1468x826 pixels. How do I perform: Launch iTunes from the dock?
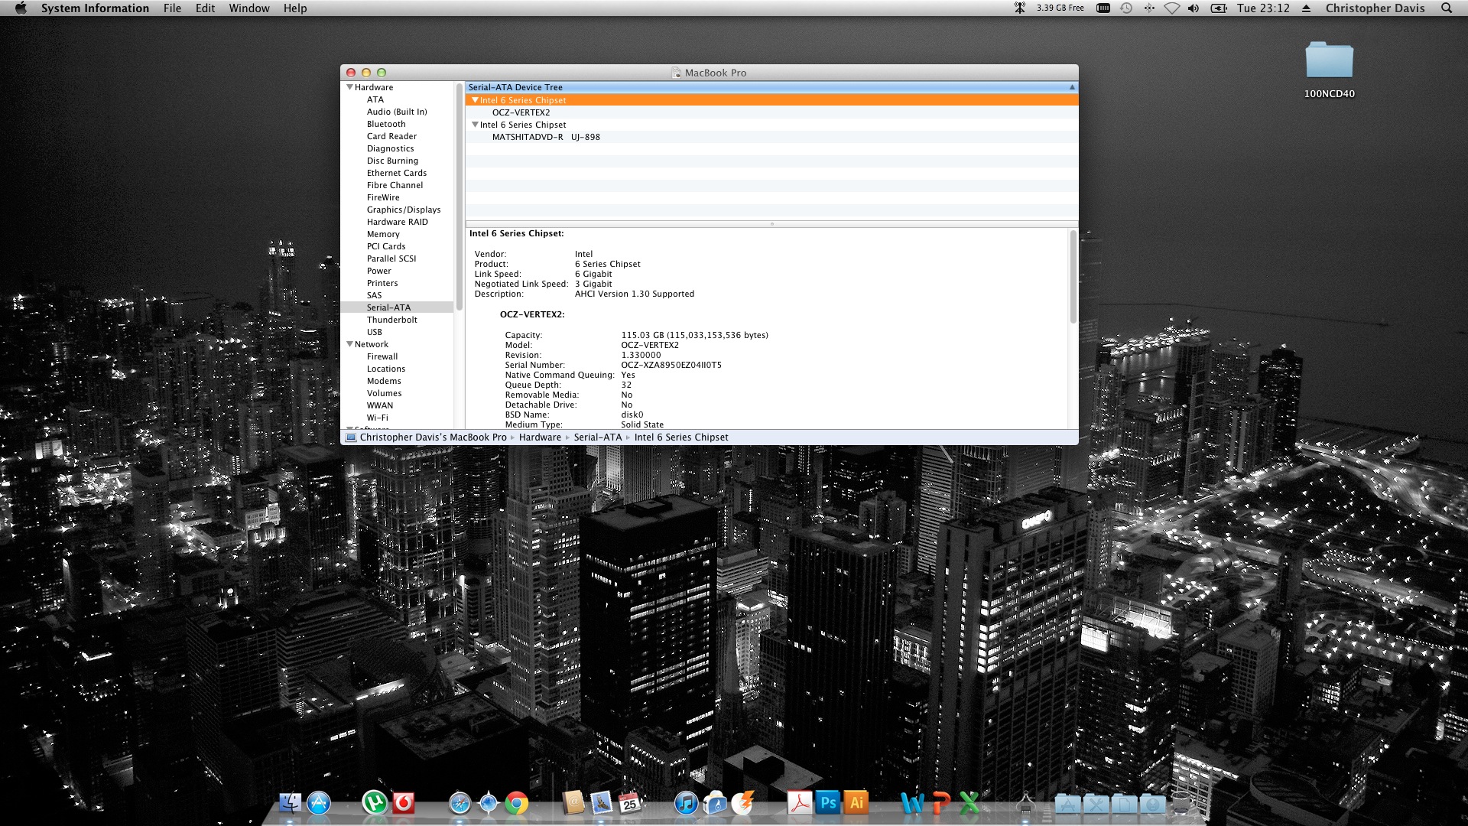(x=686, y=802)
